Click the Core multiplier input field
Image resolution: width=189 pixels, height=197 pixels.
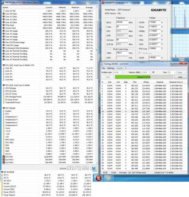(122, 27)
